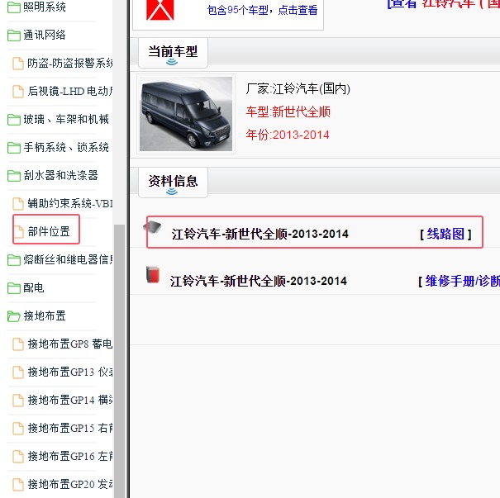Expand the 通讯网络 tree node
This screenshot has height=498, width=500.
tap(45, 35)
